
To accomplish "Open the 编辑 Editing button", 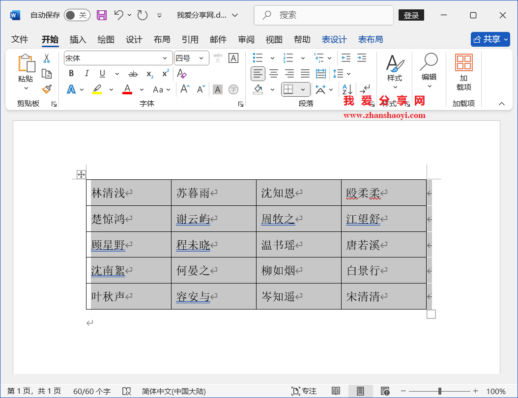I will click(429, 70).
